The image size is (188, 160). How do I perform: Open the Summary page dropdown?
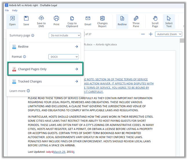click(65, 35)
